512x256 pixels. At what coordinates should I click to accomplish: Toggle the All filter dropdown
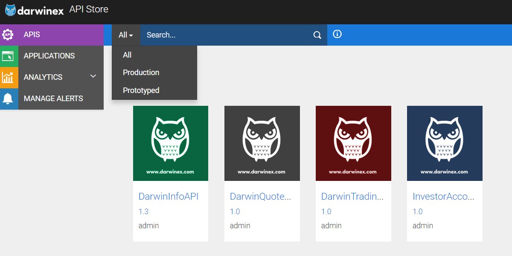coord(126,35)
